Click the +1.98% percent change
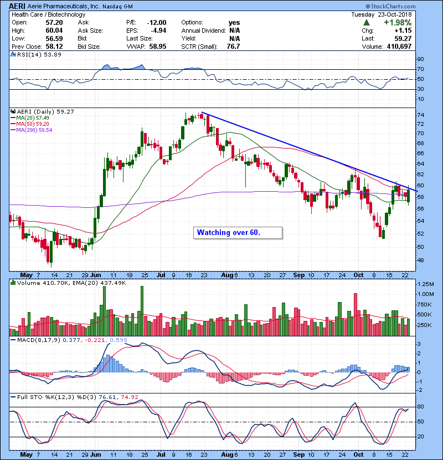The width and height of the screenshot is (443, 460). [398, 23]
